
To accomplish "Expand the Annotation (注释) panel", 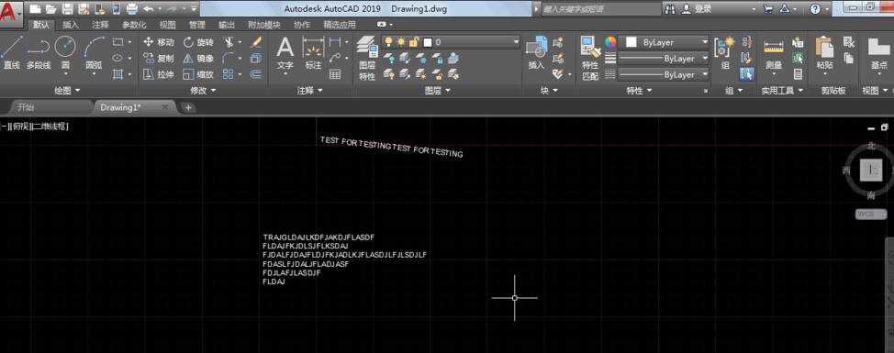I will click(x=309, y=91).
